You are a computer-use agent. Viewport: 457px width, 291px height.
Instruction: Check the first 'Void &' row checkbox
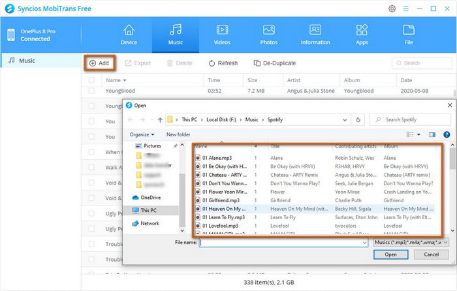click(x=91, y=183)
